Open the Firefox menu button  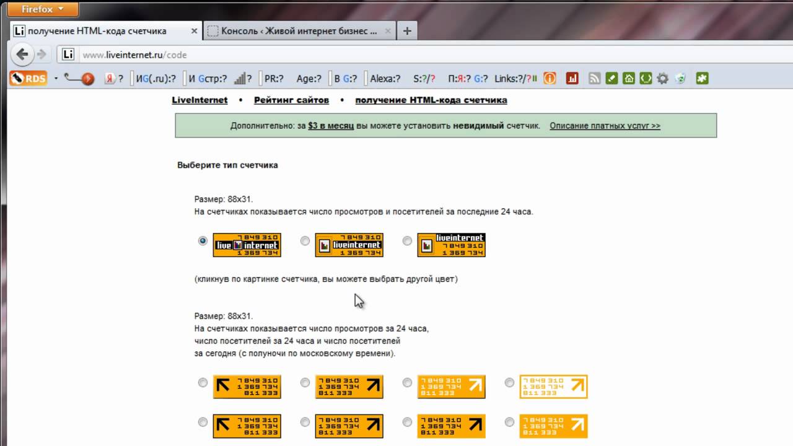[43, 9]
